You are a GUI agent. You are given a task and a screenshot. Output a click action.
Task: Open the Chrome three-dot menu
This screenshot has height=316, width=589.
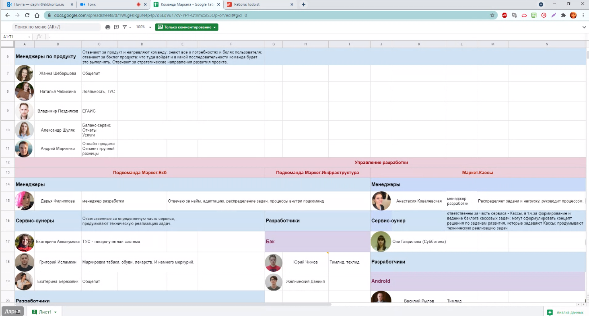click(x=583, y=15)
